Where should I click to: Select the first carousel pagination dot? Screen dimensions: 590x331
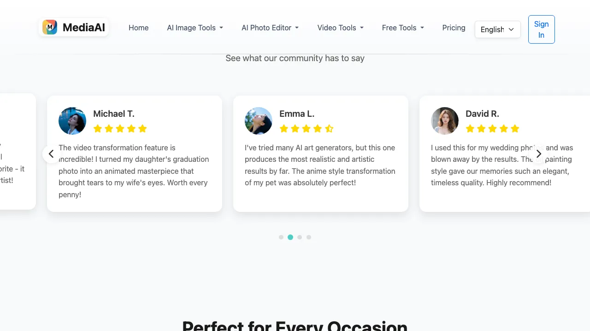281,237
